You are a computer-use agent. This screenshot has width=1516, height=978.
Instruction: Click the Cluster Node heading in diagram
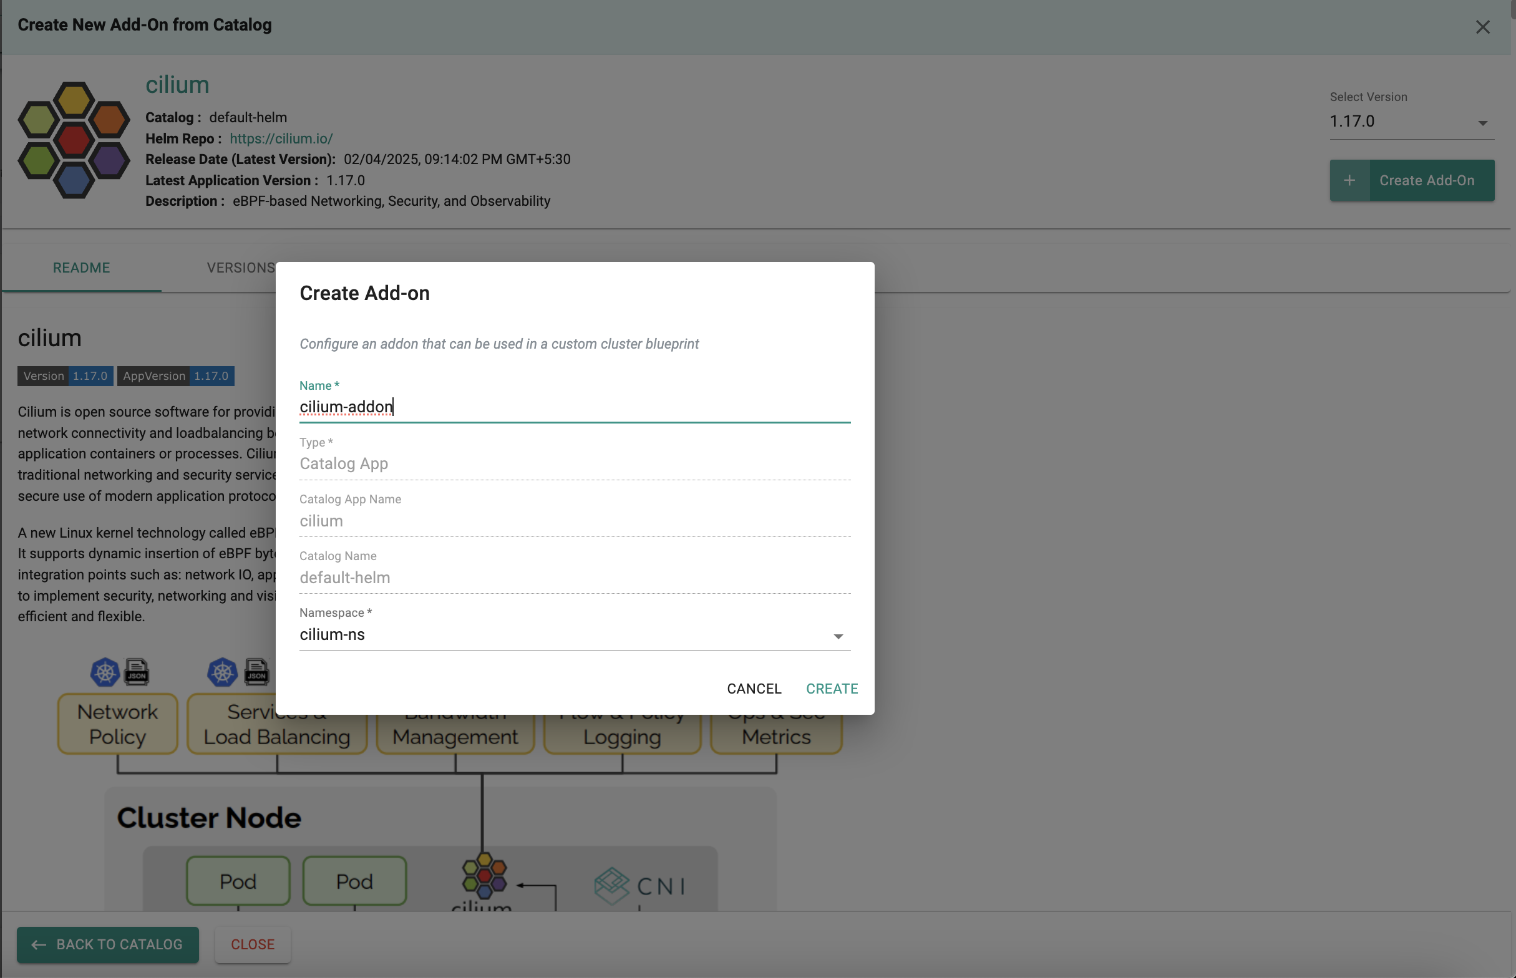point(209,817)
